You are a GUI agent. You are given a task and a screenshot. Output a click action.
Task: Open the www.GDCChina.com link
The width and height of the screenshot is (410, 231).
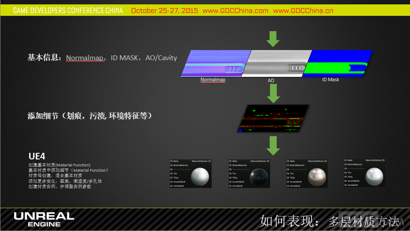[x=235, y=11]
